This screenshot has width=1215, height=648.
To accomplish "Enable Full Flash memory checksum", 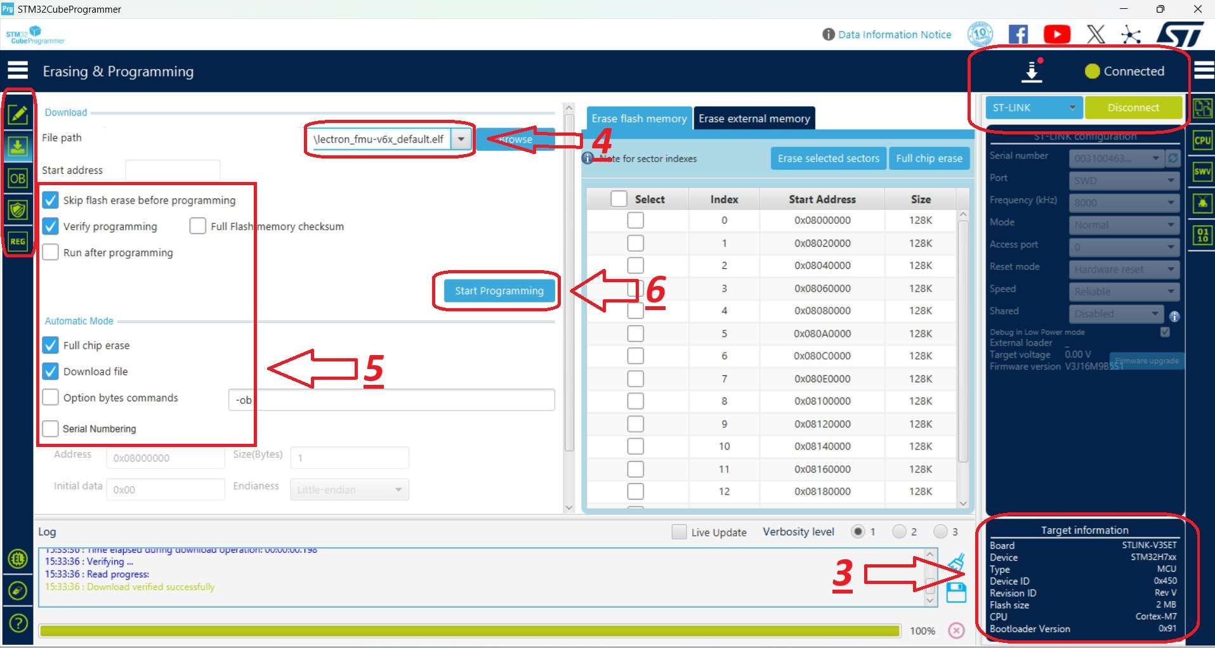I will click(x=198, y=226).
